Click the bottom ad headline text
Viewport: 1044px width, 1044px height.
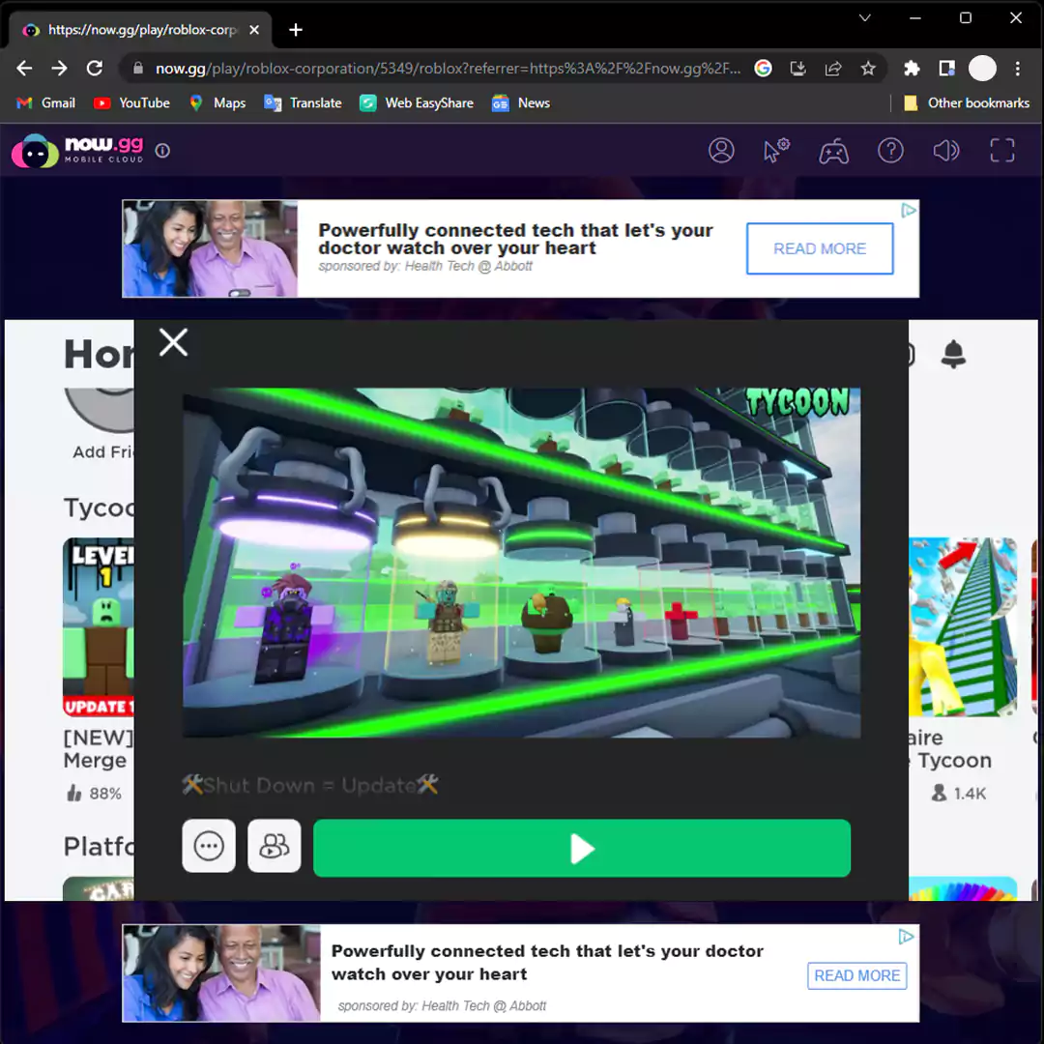tap(547, 962)
